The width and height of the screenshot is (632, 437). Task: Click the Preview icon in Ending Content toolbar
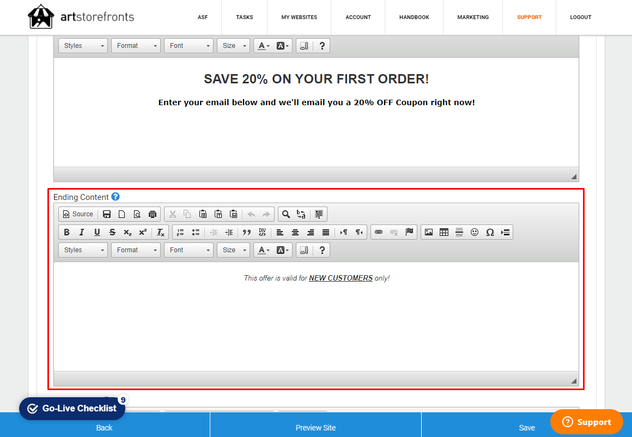(x=137, y=214)
